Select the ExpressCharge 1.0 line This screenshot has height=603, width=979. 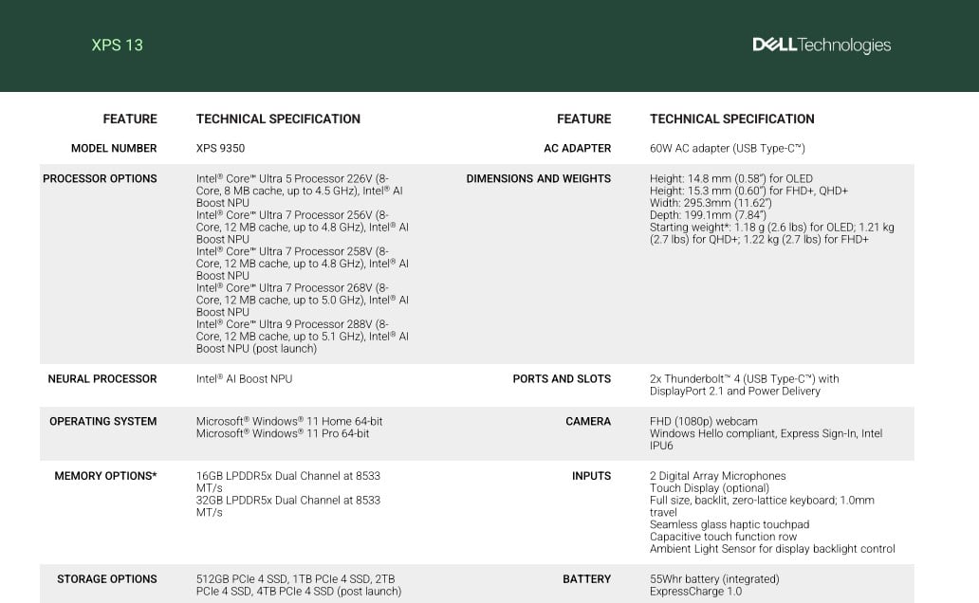point(695,591)
